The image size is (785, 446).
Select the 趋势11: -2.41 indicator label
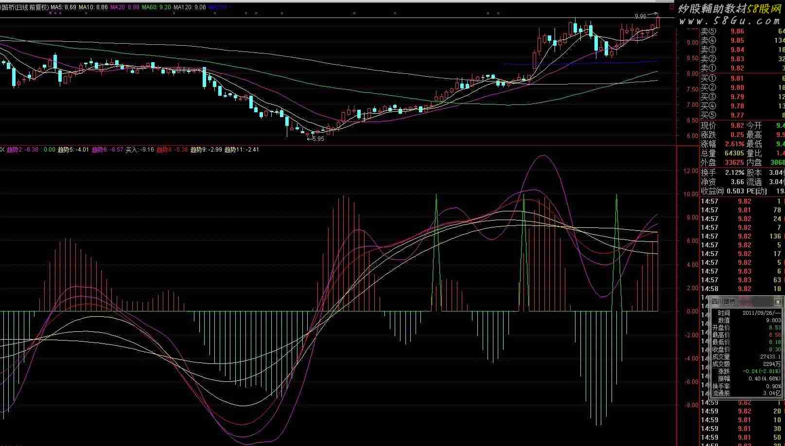[242, 150]
